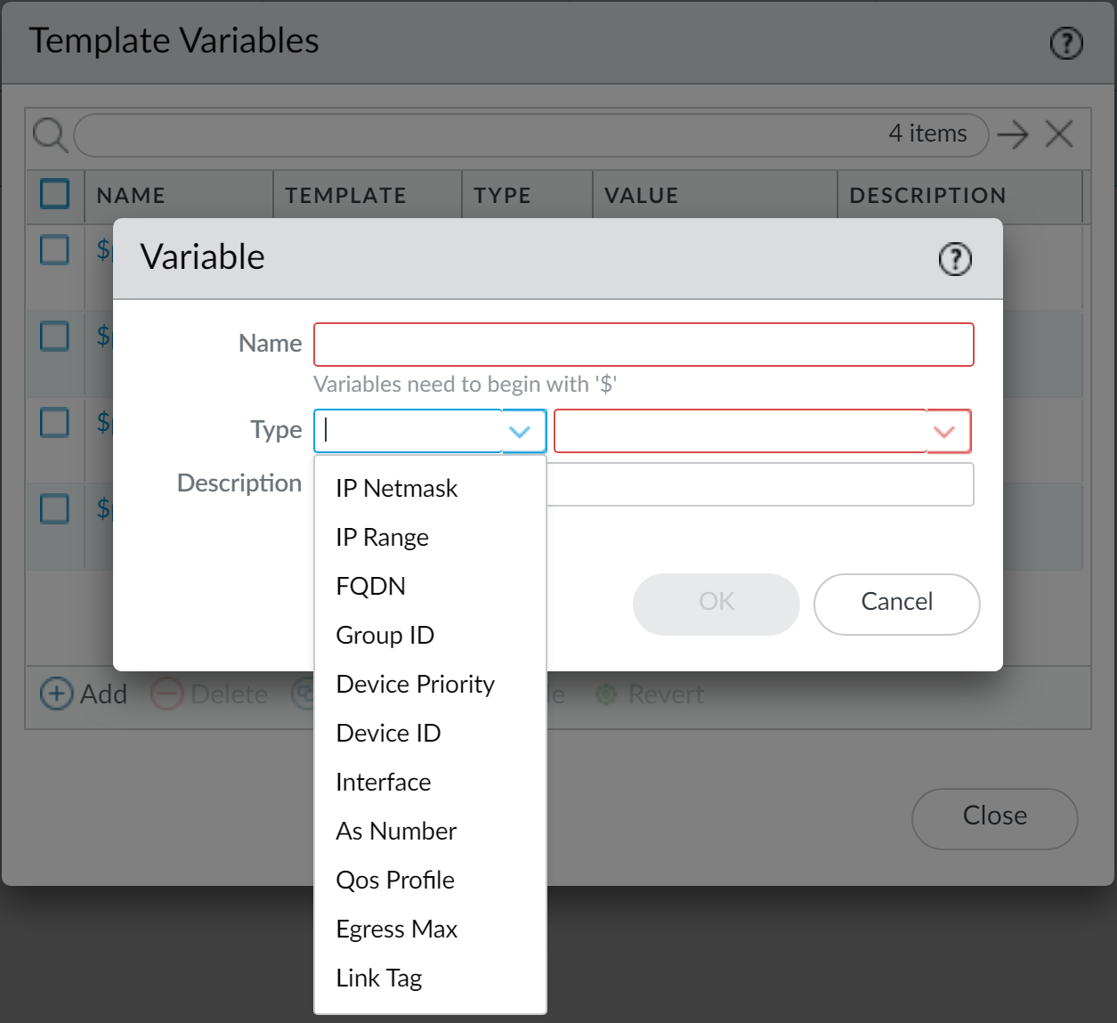Click the Close button
The image size is (1117, 1023).
click(x=994, y=817)
